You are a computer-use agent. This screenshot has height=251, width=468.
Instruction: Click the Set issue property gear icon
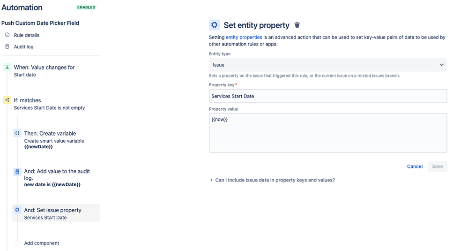17,210
